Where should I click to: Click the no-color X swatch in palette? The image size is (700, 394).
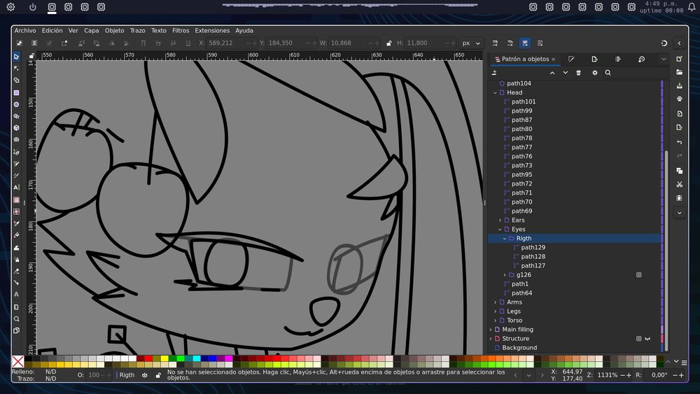click(18, 361)
